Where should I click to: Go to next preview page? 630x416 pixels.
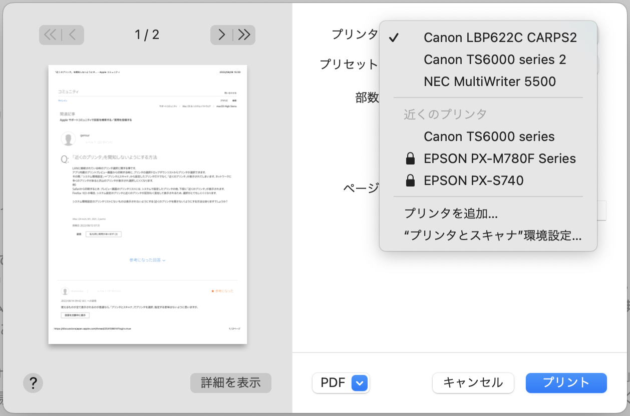tap(221, 35)
